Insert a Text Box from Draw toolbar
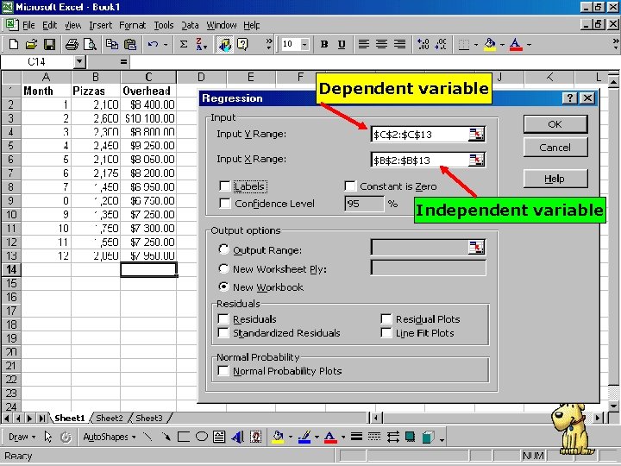The image size is (621, 466). (219, 437)
